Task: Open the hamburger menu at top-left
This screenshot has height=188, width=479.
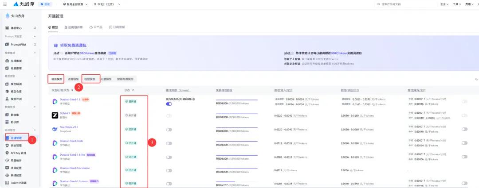Action: 5,4
